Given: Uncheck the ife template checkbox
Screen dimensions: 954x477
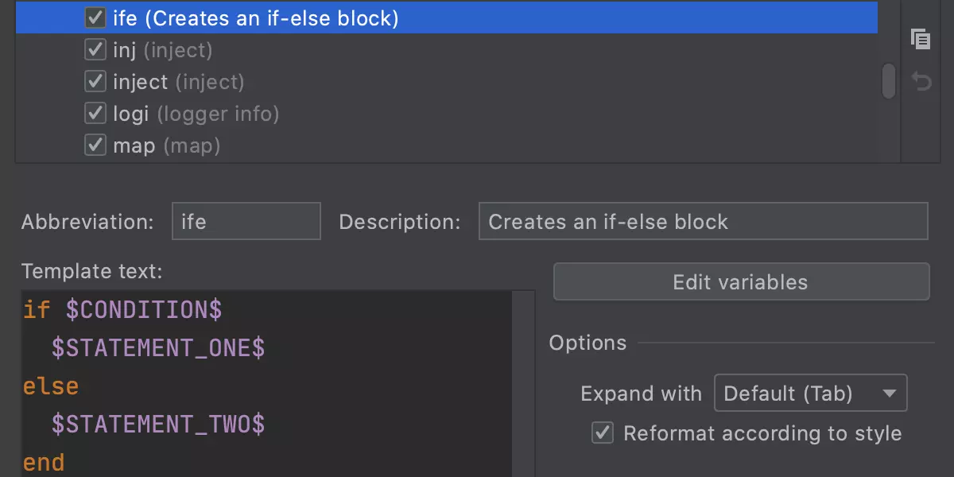Looking at the screenshot, I should tap(95, 17).
